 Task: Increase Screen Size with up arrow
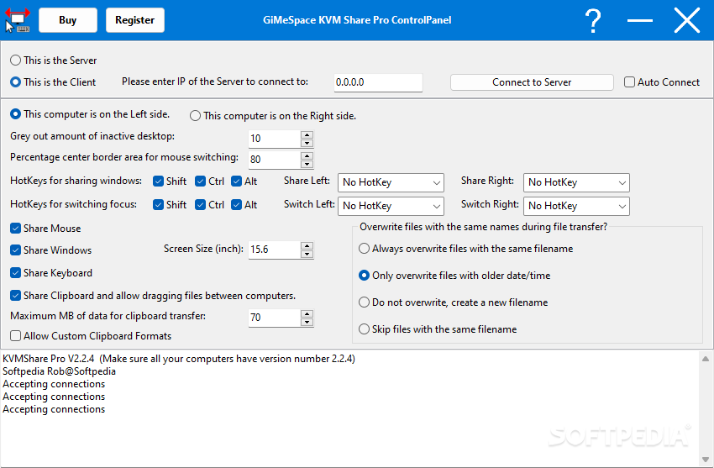(x=307, y=246)
